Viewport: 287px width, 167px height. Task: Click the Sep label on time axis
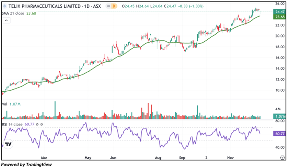pos(182,158)
